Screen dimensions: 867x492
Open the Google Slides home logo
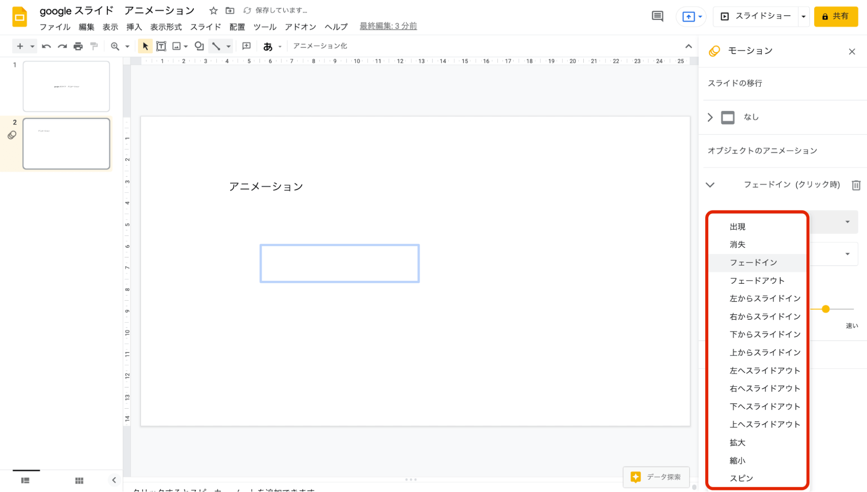point(20,17)
